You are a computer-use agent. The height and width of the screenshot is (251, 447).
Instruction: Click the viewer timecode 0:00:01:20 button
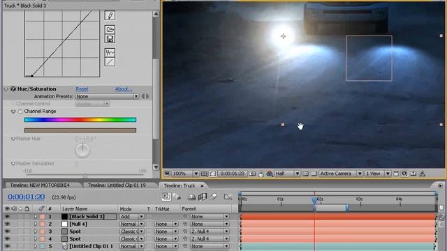tap(233, 174)
